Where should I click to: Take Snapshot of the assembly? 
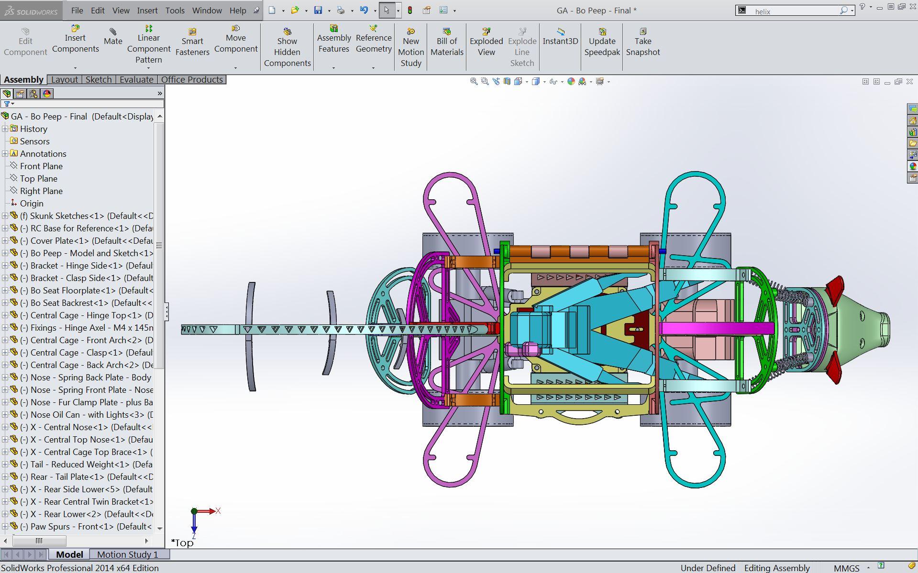click(x=643, y=42)
